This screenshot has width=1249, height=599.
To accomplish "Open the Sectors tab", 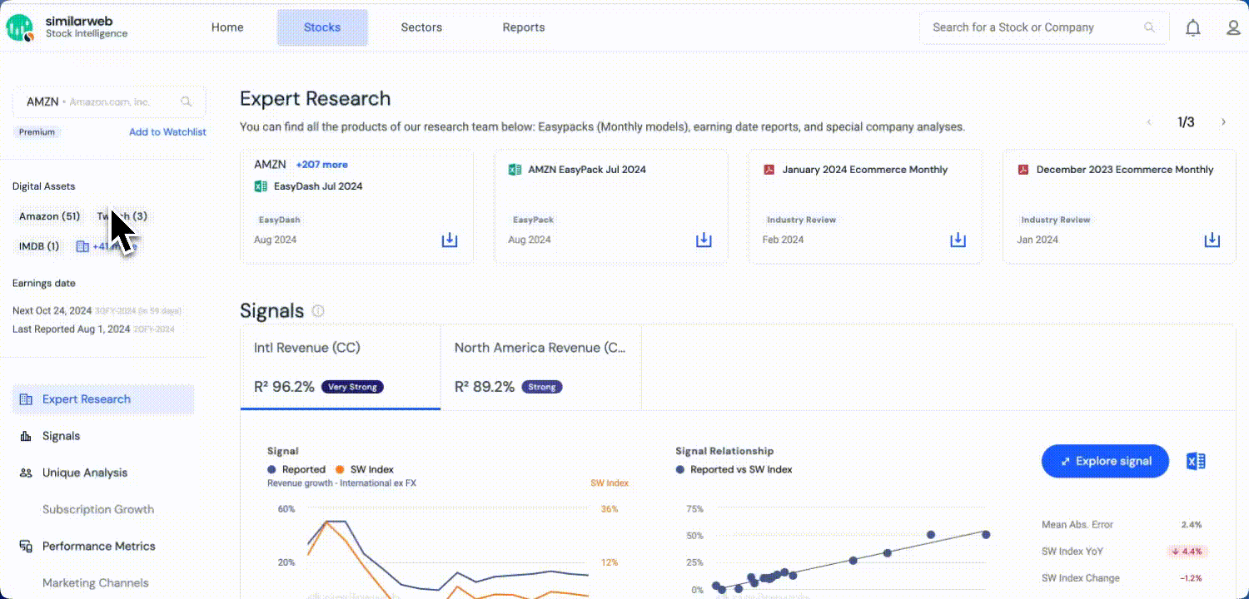I will (x=421, y=27).
